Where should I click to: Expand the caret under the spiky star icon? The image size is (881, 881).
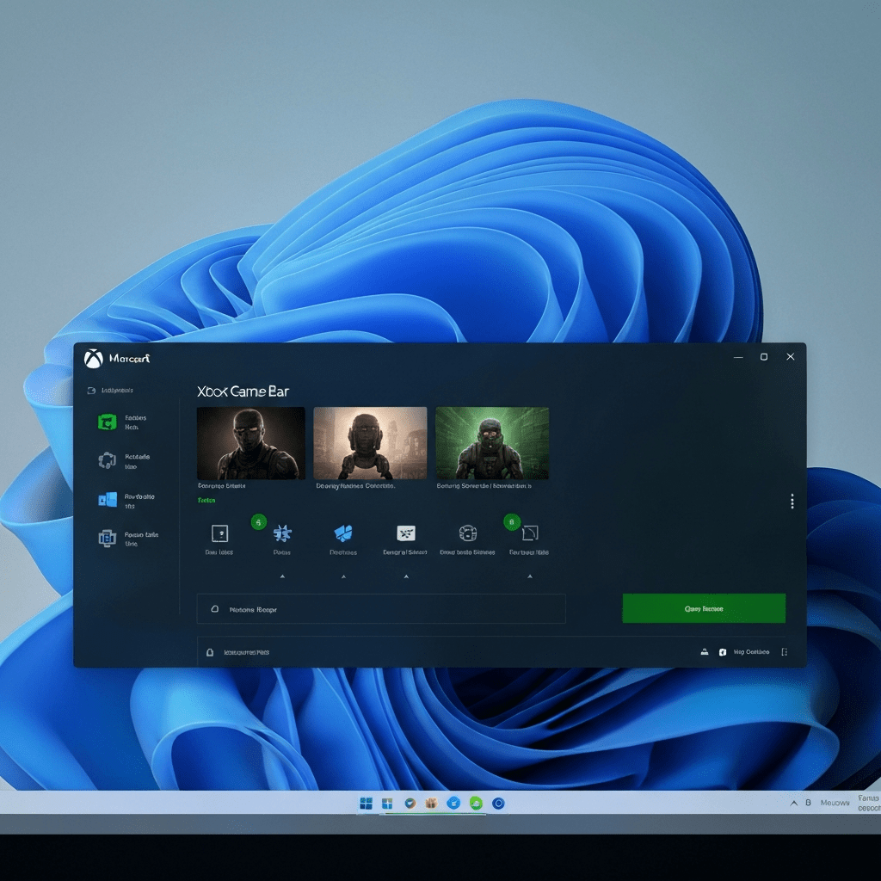point(282,576)
